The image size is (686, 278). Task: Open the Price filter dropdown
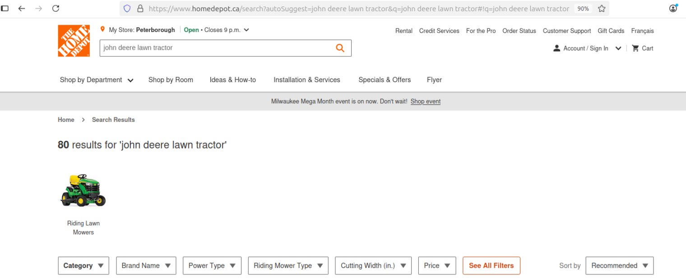437,266
